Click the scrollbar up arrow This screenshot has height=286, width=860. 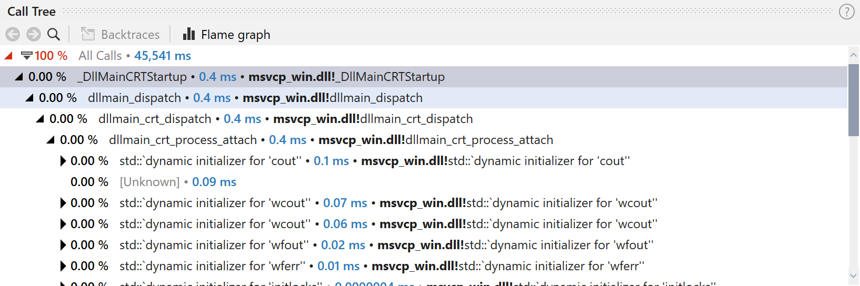(x=854, y=55)
